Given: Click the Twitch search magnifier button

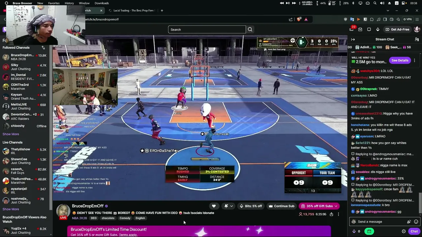Looking at the screenshot, I should pyautogui.click(x=250, y=30).
